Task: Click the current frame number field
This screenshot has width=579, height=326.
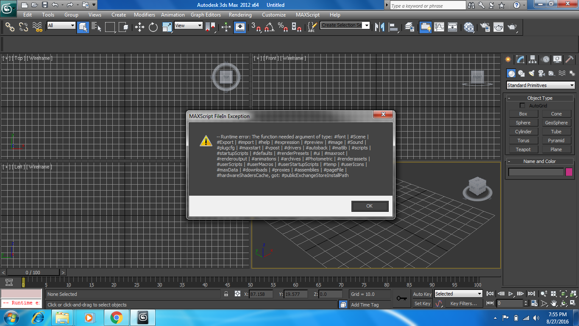Action: point(510,303)
